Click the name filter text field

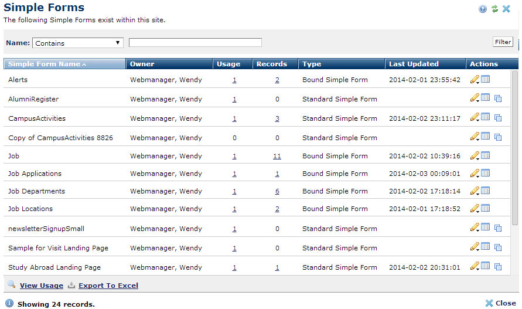click(195, 43)
